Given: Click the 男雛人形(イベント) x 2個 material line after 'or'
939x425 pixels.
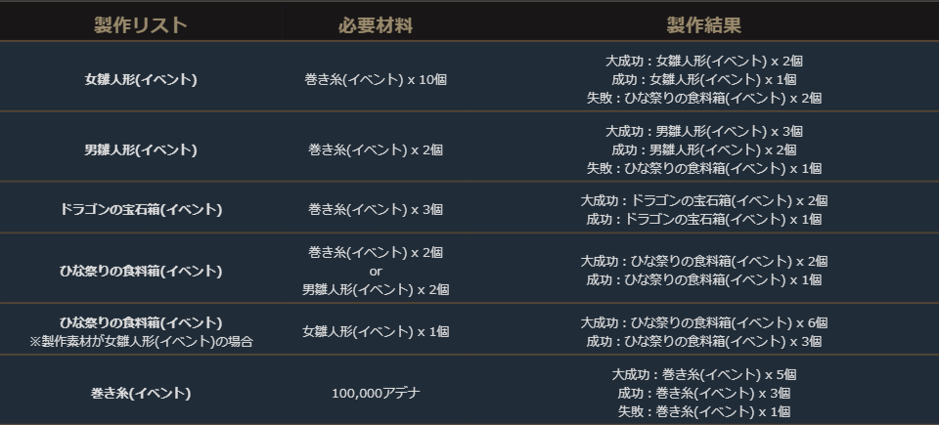Looking at the screenshot, I should 376,289.
